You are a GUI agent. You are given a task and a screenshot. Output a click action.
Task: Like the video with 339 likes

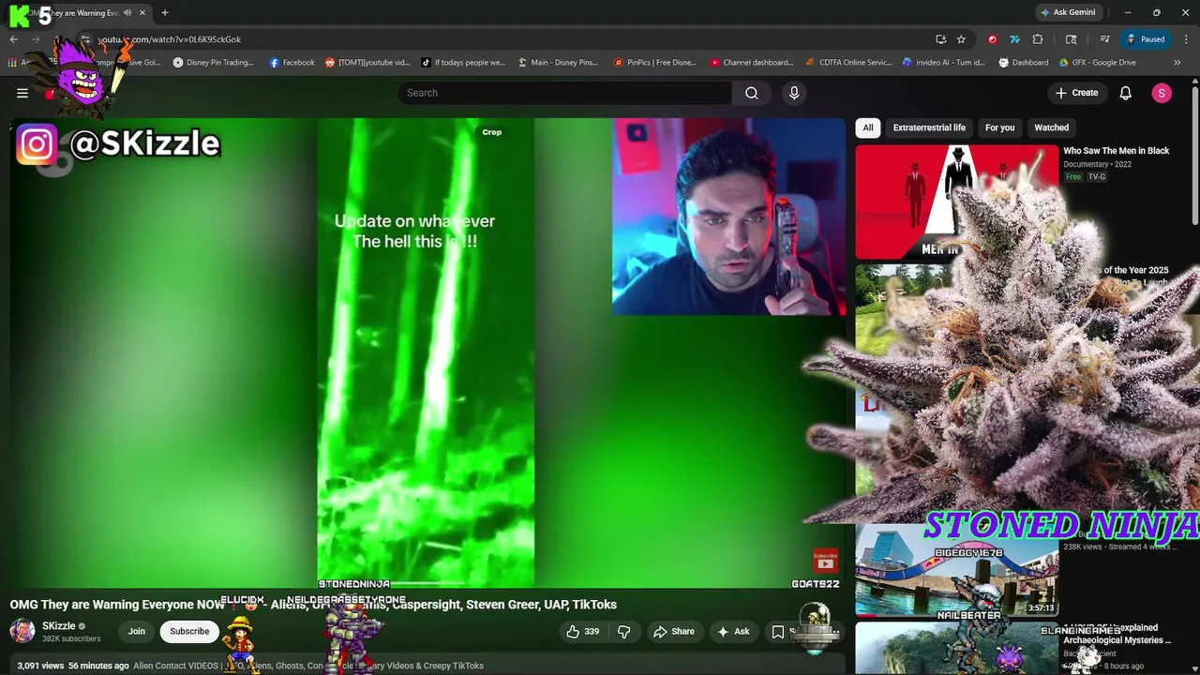[583, 632]
